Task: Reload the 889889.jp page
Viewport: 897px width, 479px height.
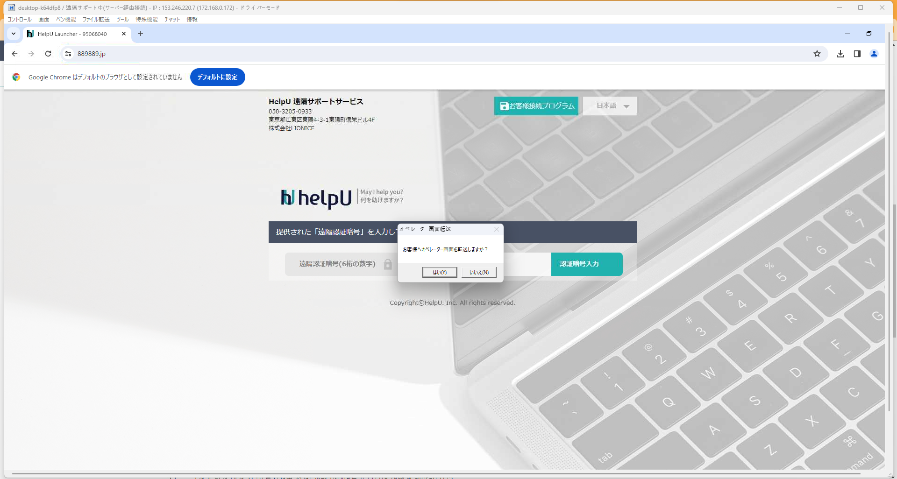Action: [x=48, y=54]
